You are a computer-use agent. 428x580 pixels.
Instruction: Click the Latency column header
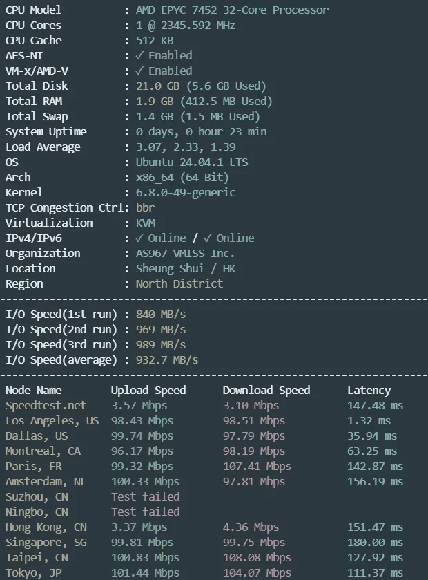369,391
